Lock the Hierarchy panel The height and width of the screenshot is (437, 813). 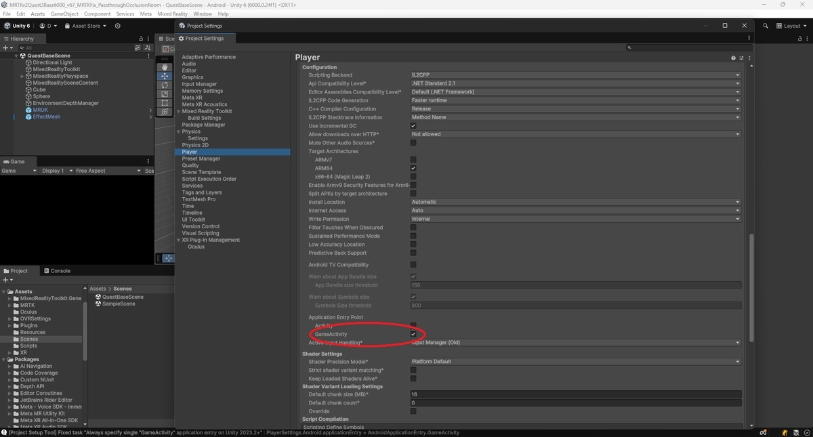click(x=141, y=39)
